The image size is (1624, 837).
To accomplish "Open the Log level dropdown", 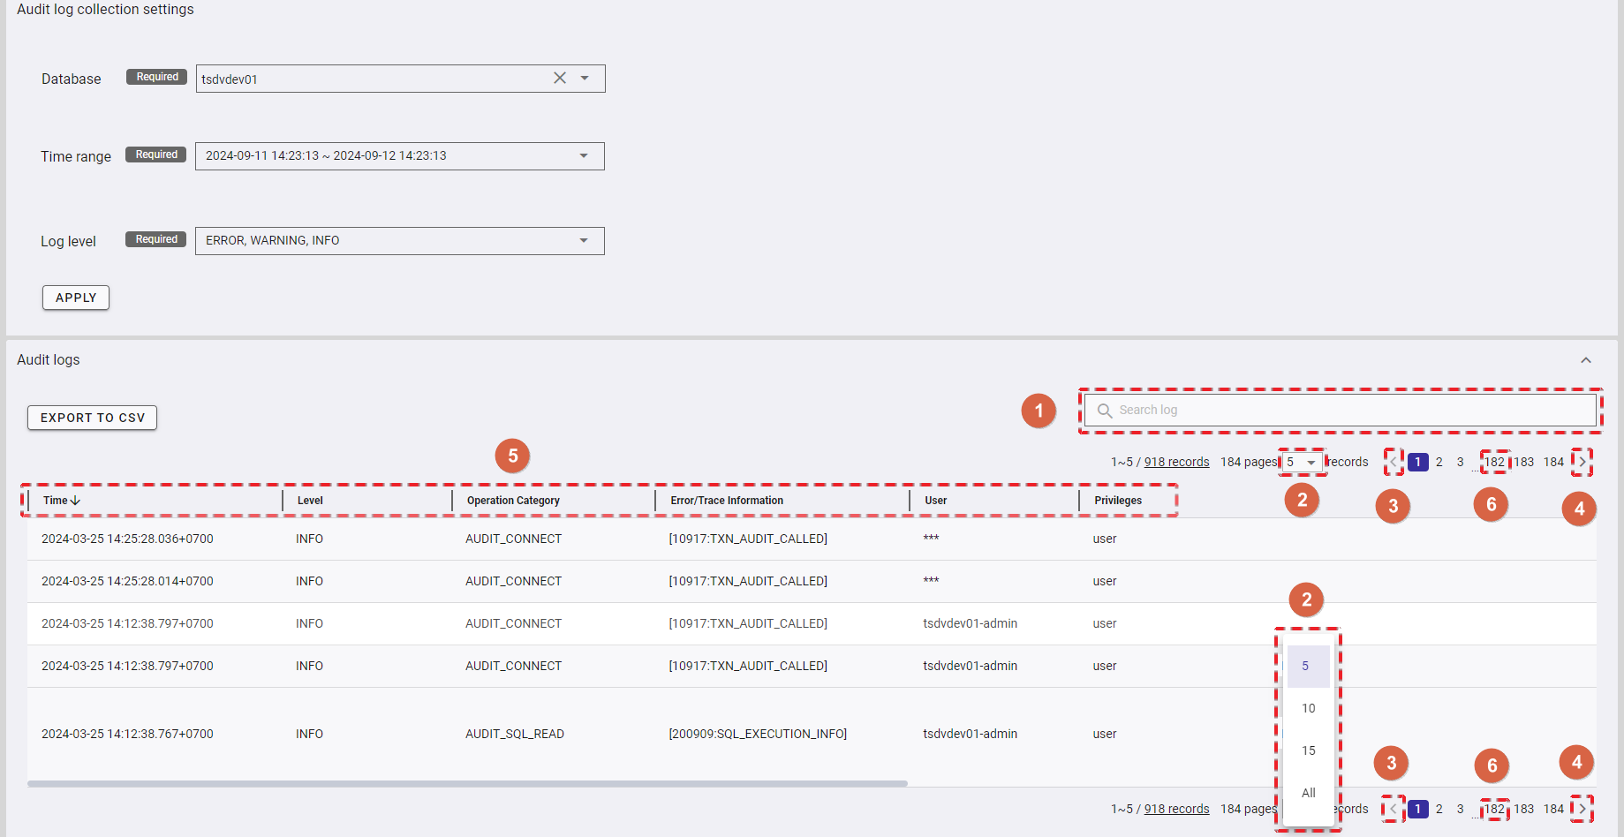I will click(x=584, y=241).
